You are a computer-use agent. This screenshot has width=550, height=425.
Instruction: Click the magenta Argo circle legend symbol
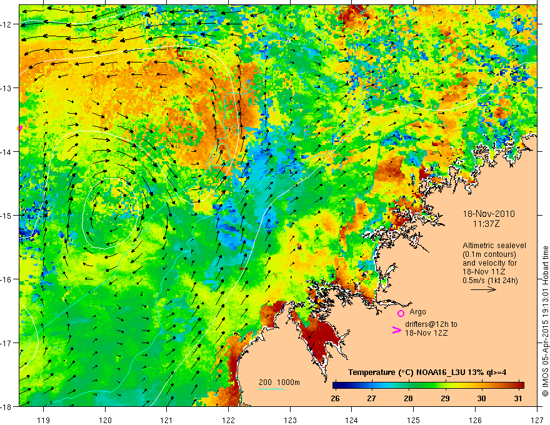(401, 313)
